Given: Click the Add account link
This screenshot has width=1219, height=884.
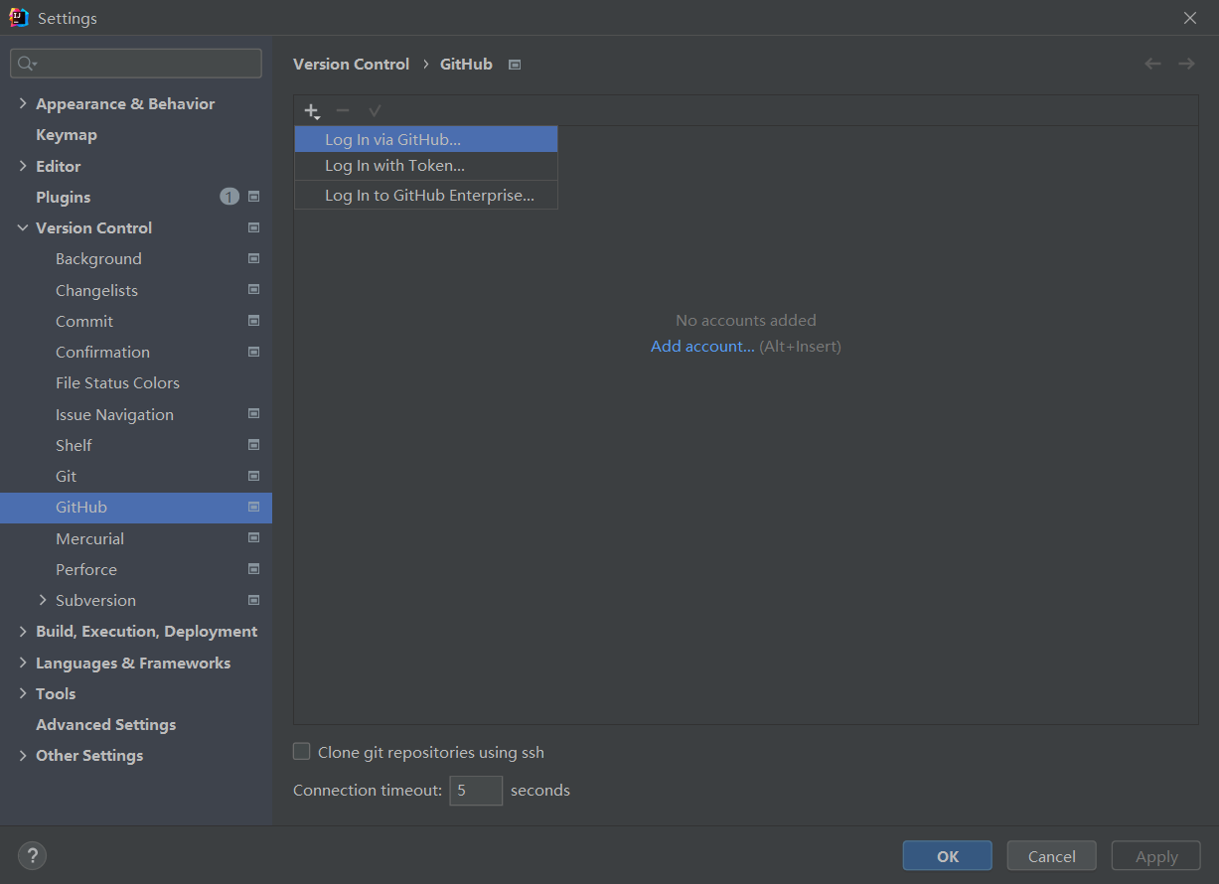Looking at the screenshot, I should pos(702,346).
